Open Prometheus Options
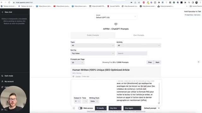202x113 pixels. pos(193,15)
